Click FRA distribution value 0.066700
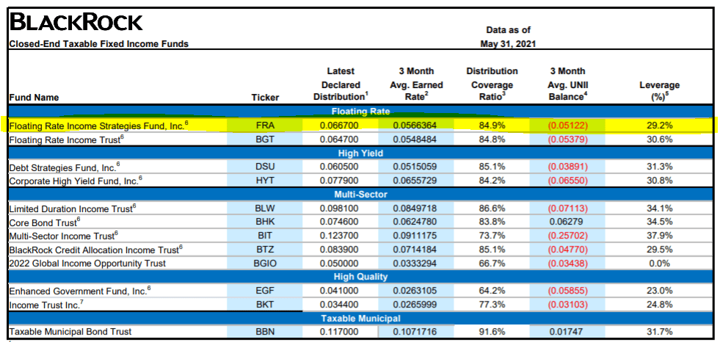Image resolution: width=720 pixels, height=342 pixels. pyautogui.click(x=339, y=125)
